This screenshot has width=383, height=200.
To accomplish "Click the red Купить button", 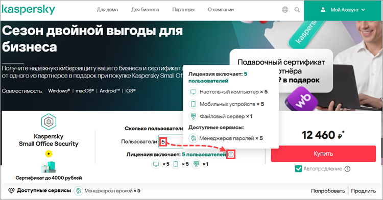I will pos(323,154).
